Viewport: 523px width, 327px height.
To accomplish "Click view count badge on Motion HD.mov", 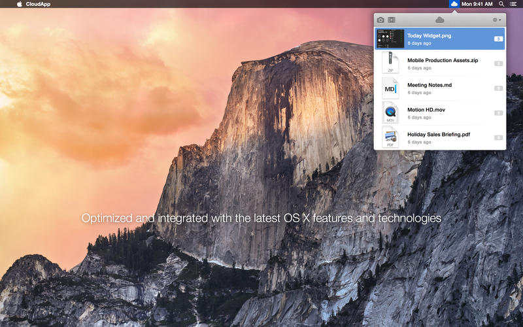I will tap(498, 113).
